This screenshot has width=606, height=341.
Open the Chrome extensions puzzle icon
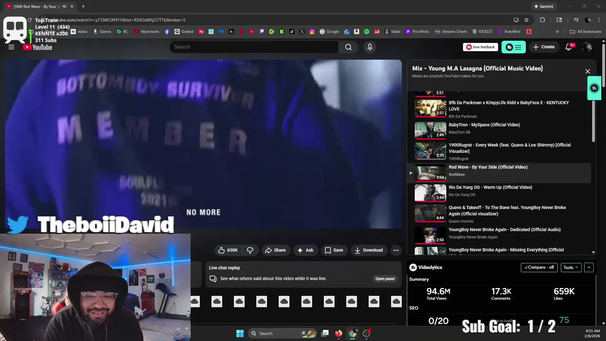click(543, 20)
